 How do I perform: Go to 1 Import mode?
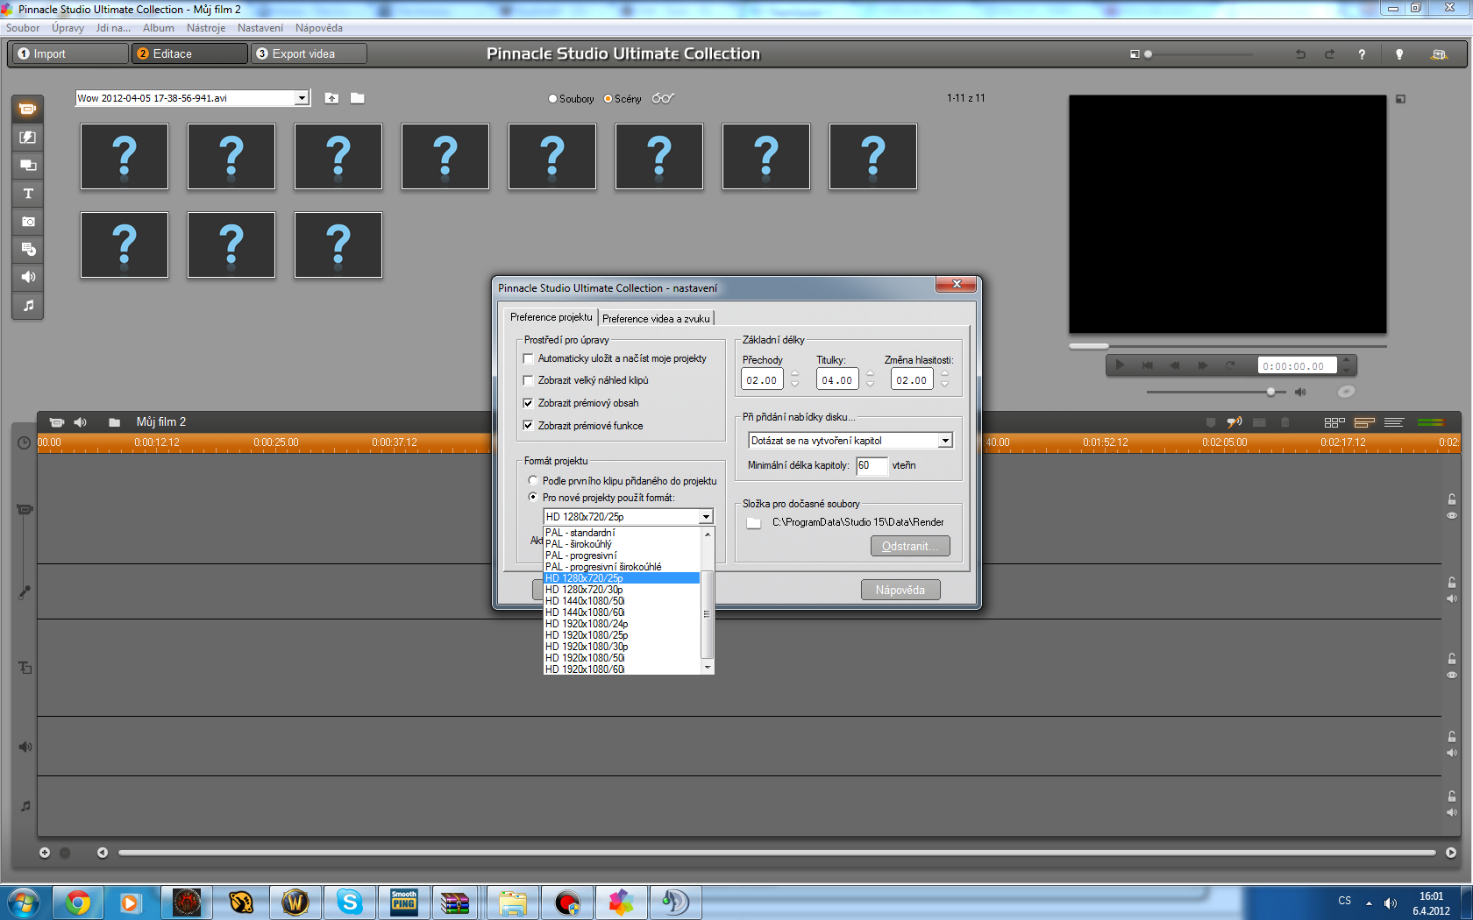point(70,53)
